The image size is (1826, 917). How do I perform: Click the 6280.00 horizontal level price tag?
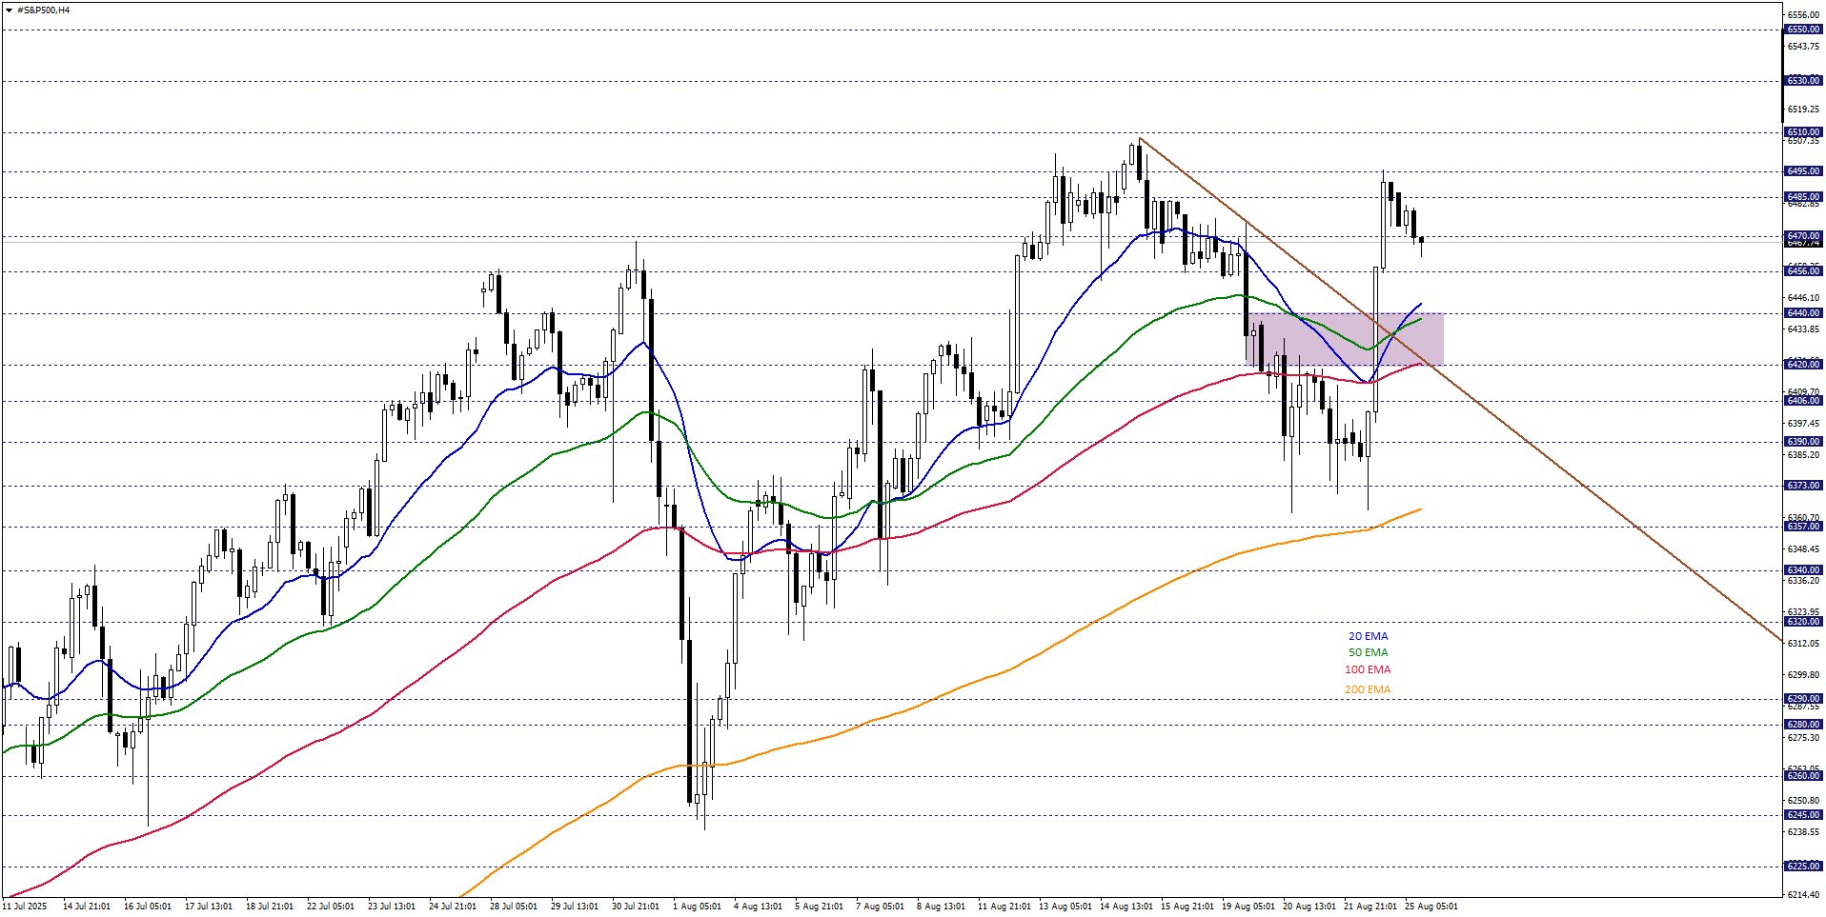(x=1803, y=725)
